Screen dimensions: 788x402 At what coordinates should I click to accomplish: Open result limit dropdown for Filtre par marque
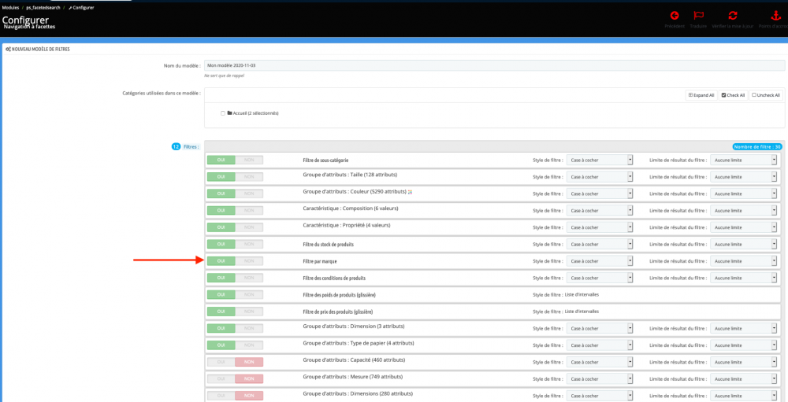743,261
